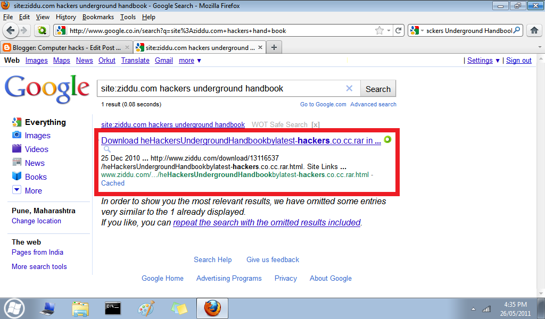Viewport: 545px width, 319px height.
Task: Click the list-all-tabs arrow
Action: 540,47
